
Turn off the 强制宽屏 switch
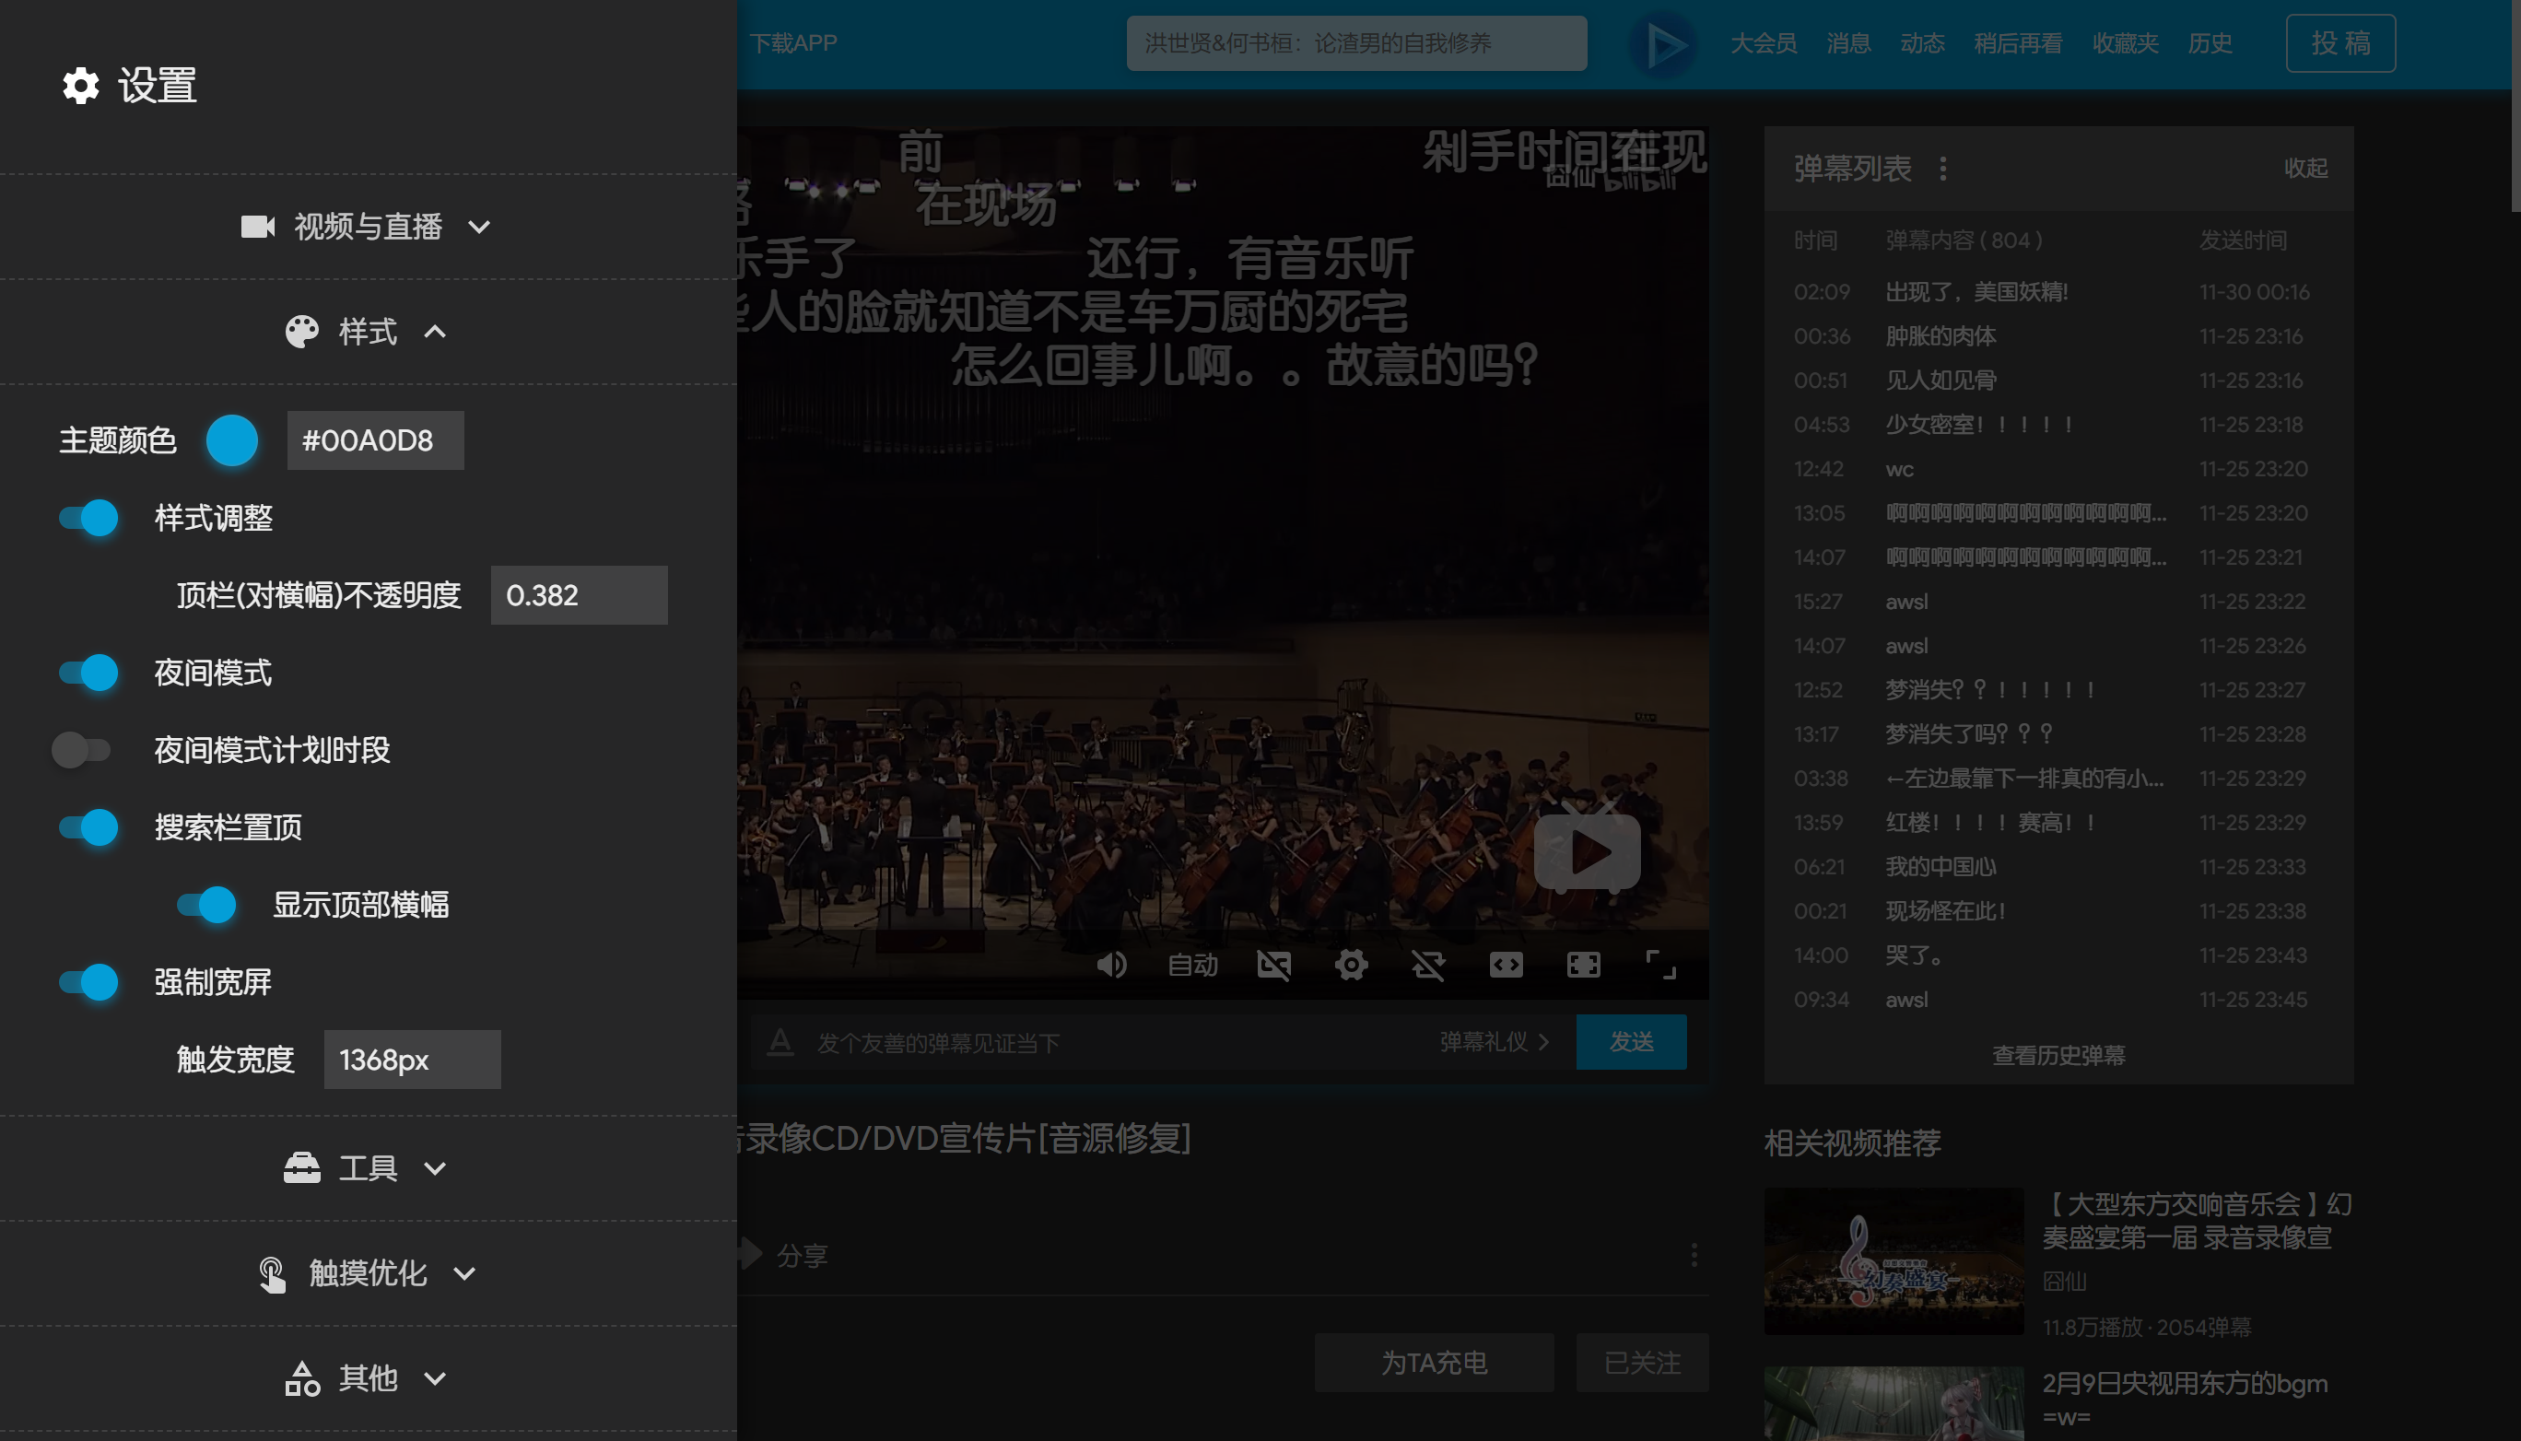(89, 982)
